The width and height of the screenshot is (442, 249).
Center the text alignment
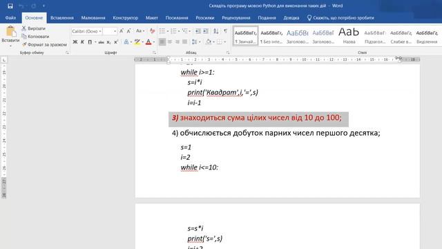[170, 42]
